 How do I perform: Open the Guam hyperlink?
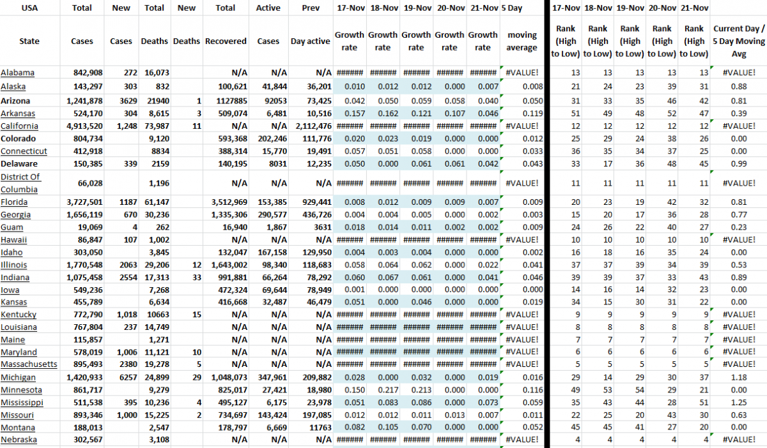(12, 227)
